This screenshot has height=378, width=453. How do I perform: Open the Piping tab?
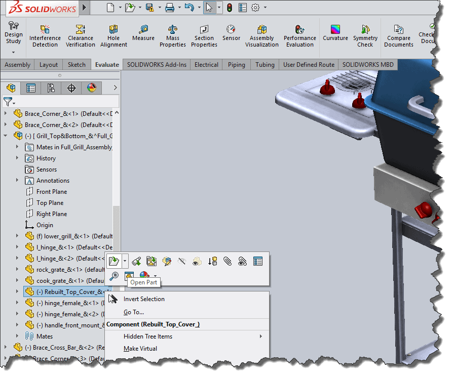(x=236, y=65)
